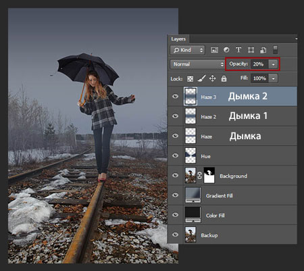
Task: Open the Fill percentage dropdown arrow
Action: (x=273, y=78)
